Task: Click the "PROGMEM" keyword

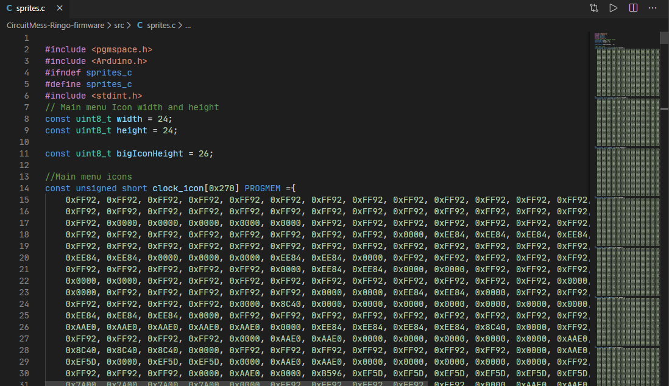Action: [x=263, y=188]
